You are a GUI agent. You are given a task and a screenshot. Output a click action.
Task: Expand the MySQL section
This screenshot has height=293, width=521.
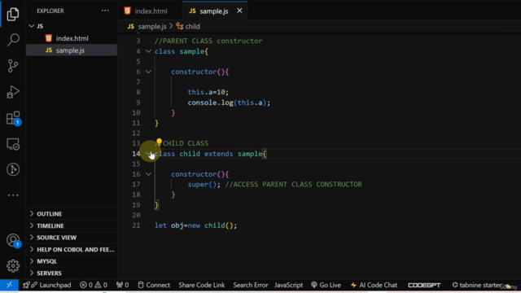[72, 261]
